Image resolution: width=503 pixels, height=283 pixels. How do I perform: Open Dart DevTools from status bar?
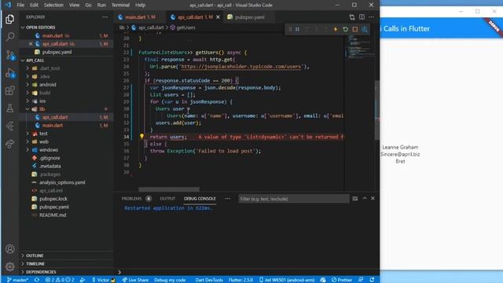209,280
